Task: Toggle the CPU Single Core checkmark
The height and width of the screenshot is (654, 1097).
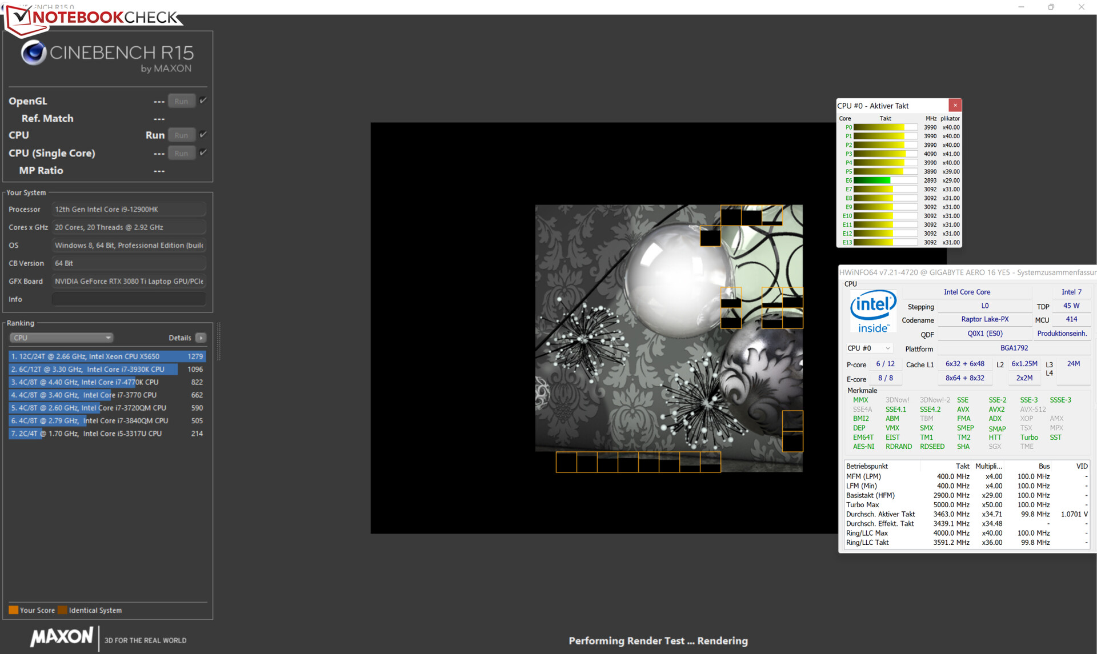Action: click(x=203, y=153)
